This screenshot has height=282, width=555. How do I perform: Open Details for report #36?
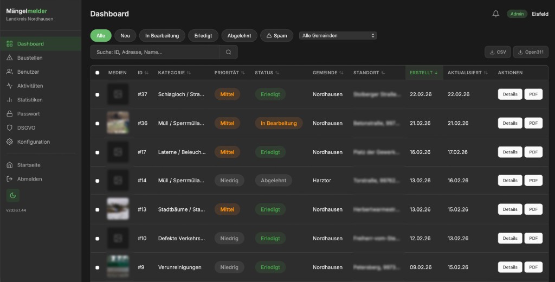(x=509, y=123)
